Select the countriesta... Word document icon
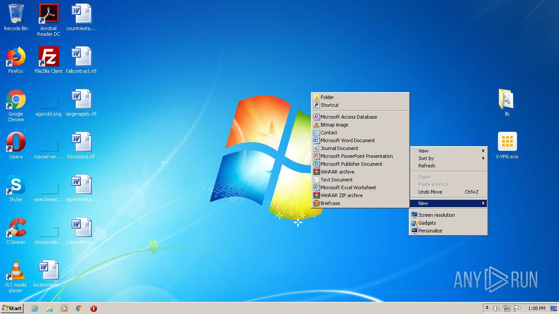559x314 pixels. 81,17
